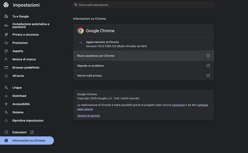Click the Copyright 2025 Google LLC text
This screenshot has width=248, height=153.
[108, 98]
